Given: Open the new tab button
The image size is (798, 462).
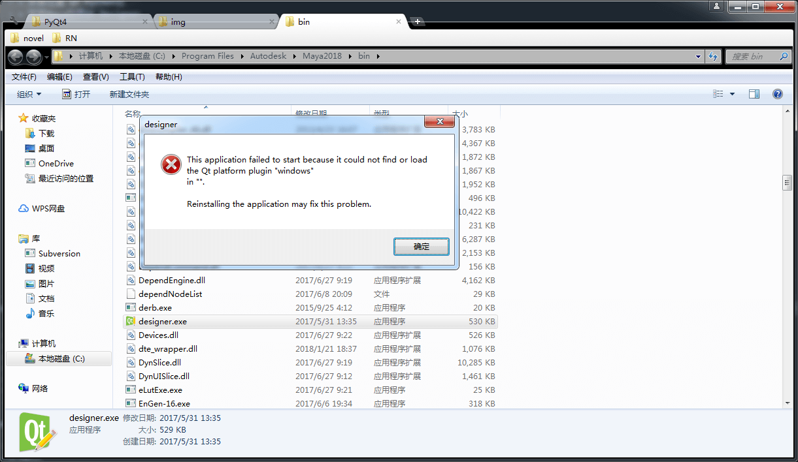Looking at the screenshot, I should [x=417, y=22].
